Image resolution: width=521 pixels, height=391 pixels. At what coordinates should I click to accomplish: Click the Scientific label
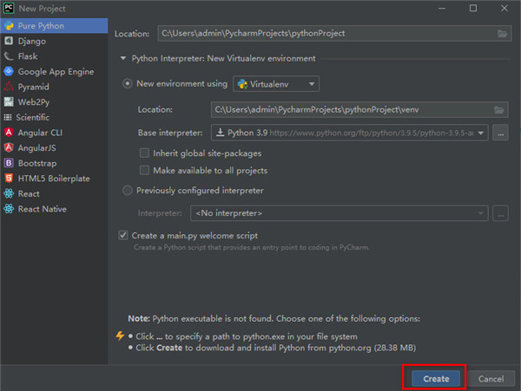33,117
